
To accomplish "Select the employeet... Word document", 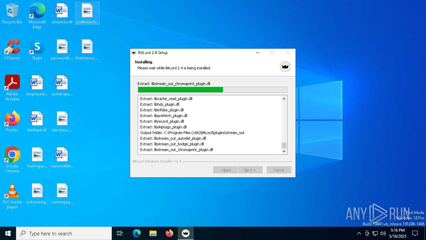I will [x=37, y=86].
